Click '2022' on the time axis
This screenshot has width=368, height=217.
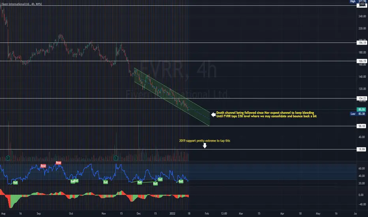point(172,214)
